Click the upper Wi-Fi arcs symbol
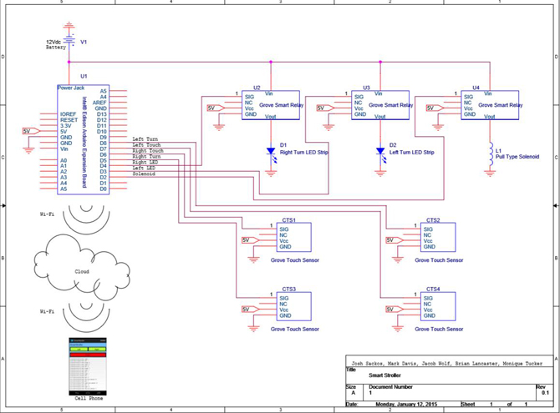This screenshot has width=560, height=413. coord(86,217)
